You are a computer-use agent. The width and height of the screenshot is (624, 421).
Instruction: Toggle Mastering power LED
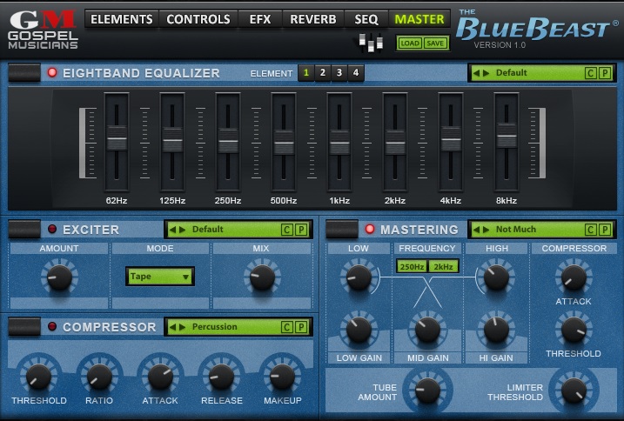point(370,230)
